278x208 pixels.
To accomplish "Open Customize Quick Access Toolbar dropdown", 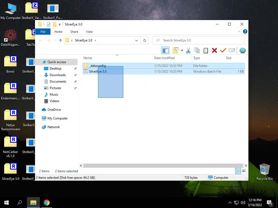I will 59,25.
